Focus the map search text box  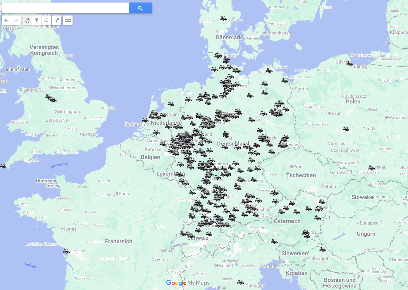[x=65, y=8]
